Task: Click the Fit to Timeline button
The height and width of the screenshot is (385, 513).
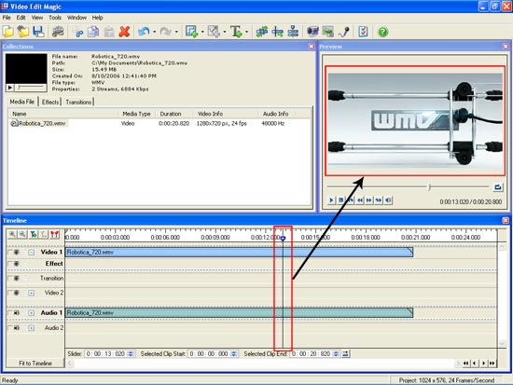Action: tap(35, 364)
